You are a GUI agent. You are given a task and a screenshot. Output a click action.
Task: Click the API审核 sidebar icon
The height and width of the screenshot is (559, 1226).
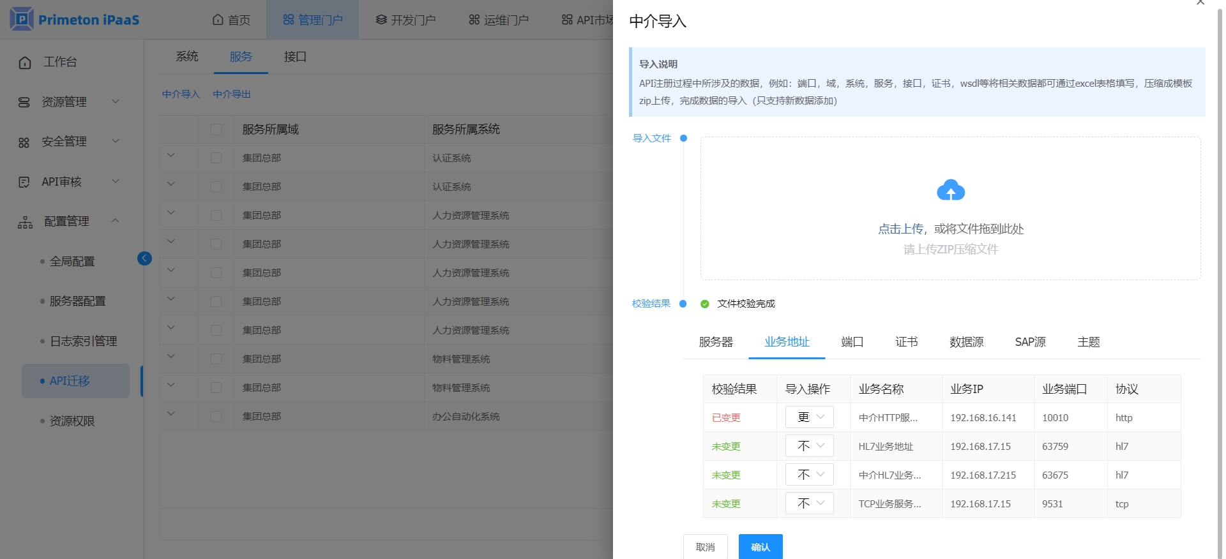coord(24,183)
